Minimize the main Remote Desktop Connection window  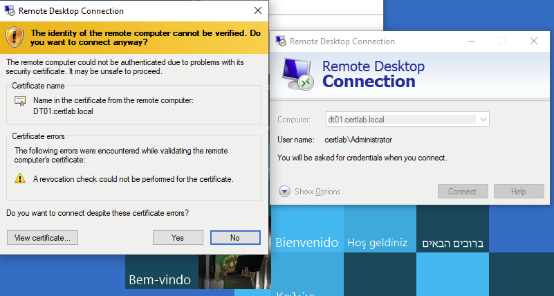click(470, 41)
